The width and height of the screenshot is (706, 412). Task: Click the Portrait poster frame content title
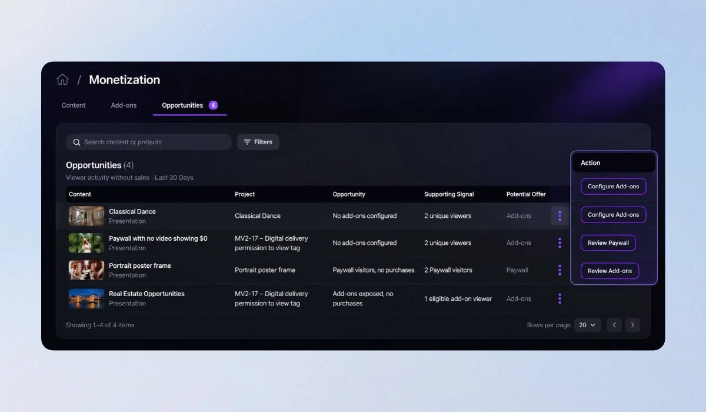coord(140,265)
